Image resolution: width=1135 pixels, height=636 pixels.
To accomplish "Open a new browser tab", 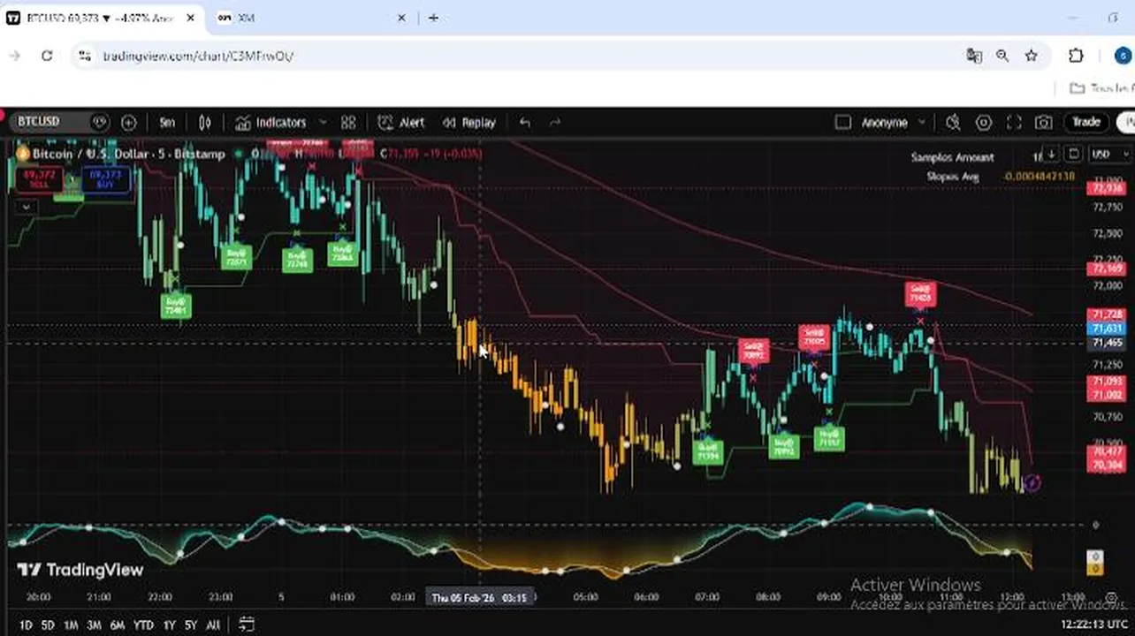I will point(433,18).
